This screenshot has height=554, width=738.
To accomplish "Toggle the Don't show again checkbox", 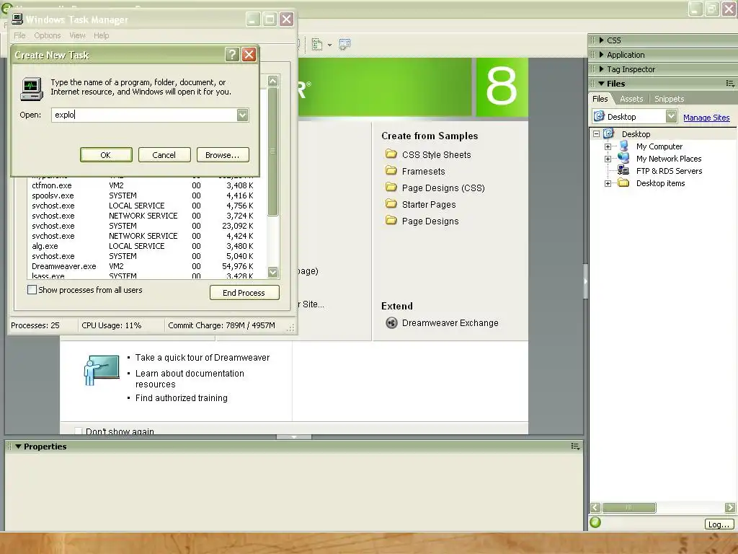I will pyautogui.click(x=78, y=431).
